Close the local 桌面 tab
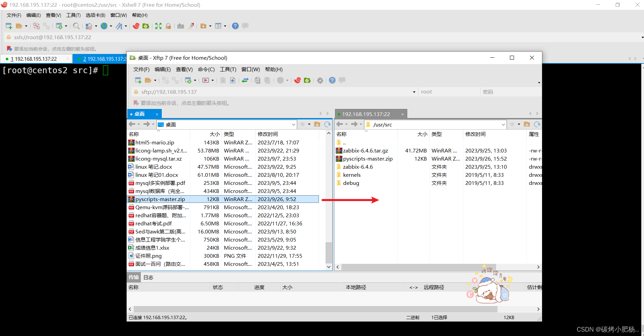This screenshot has width=644, height=336. [157, 114]
